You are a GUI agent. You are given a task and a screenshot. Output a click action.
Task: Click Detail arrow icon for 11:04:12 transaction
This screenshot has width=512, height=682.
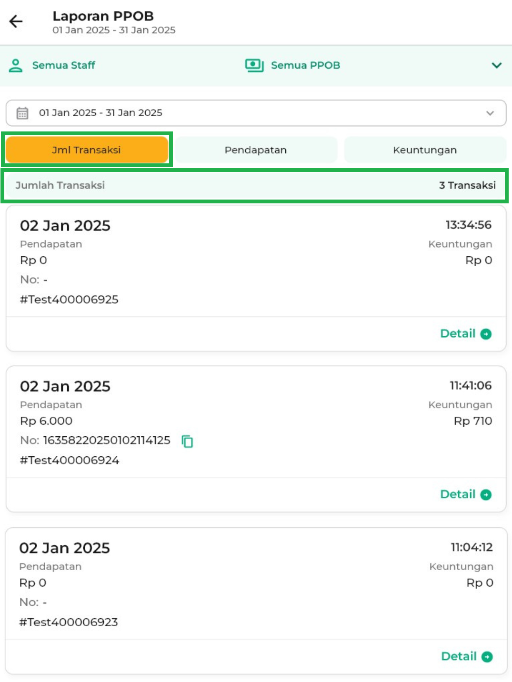[487, 657]
